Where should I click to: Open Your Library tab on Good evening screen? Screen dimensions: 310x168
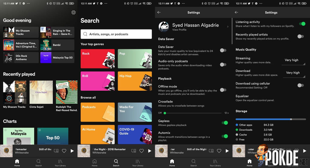coord(60,163)
